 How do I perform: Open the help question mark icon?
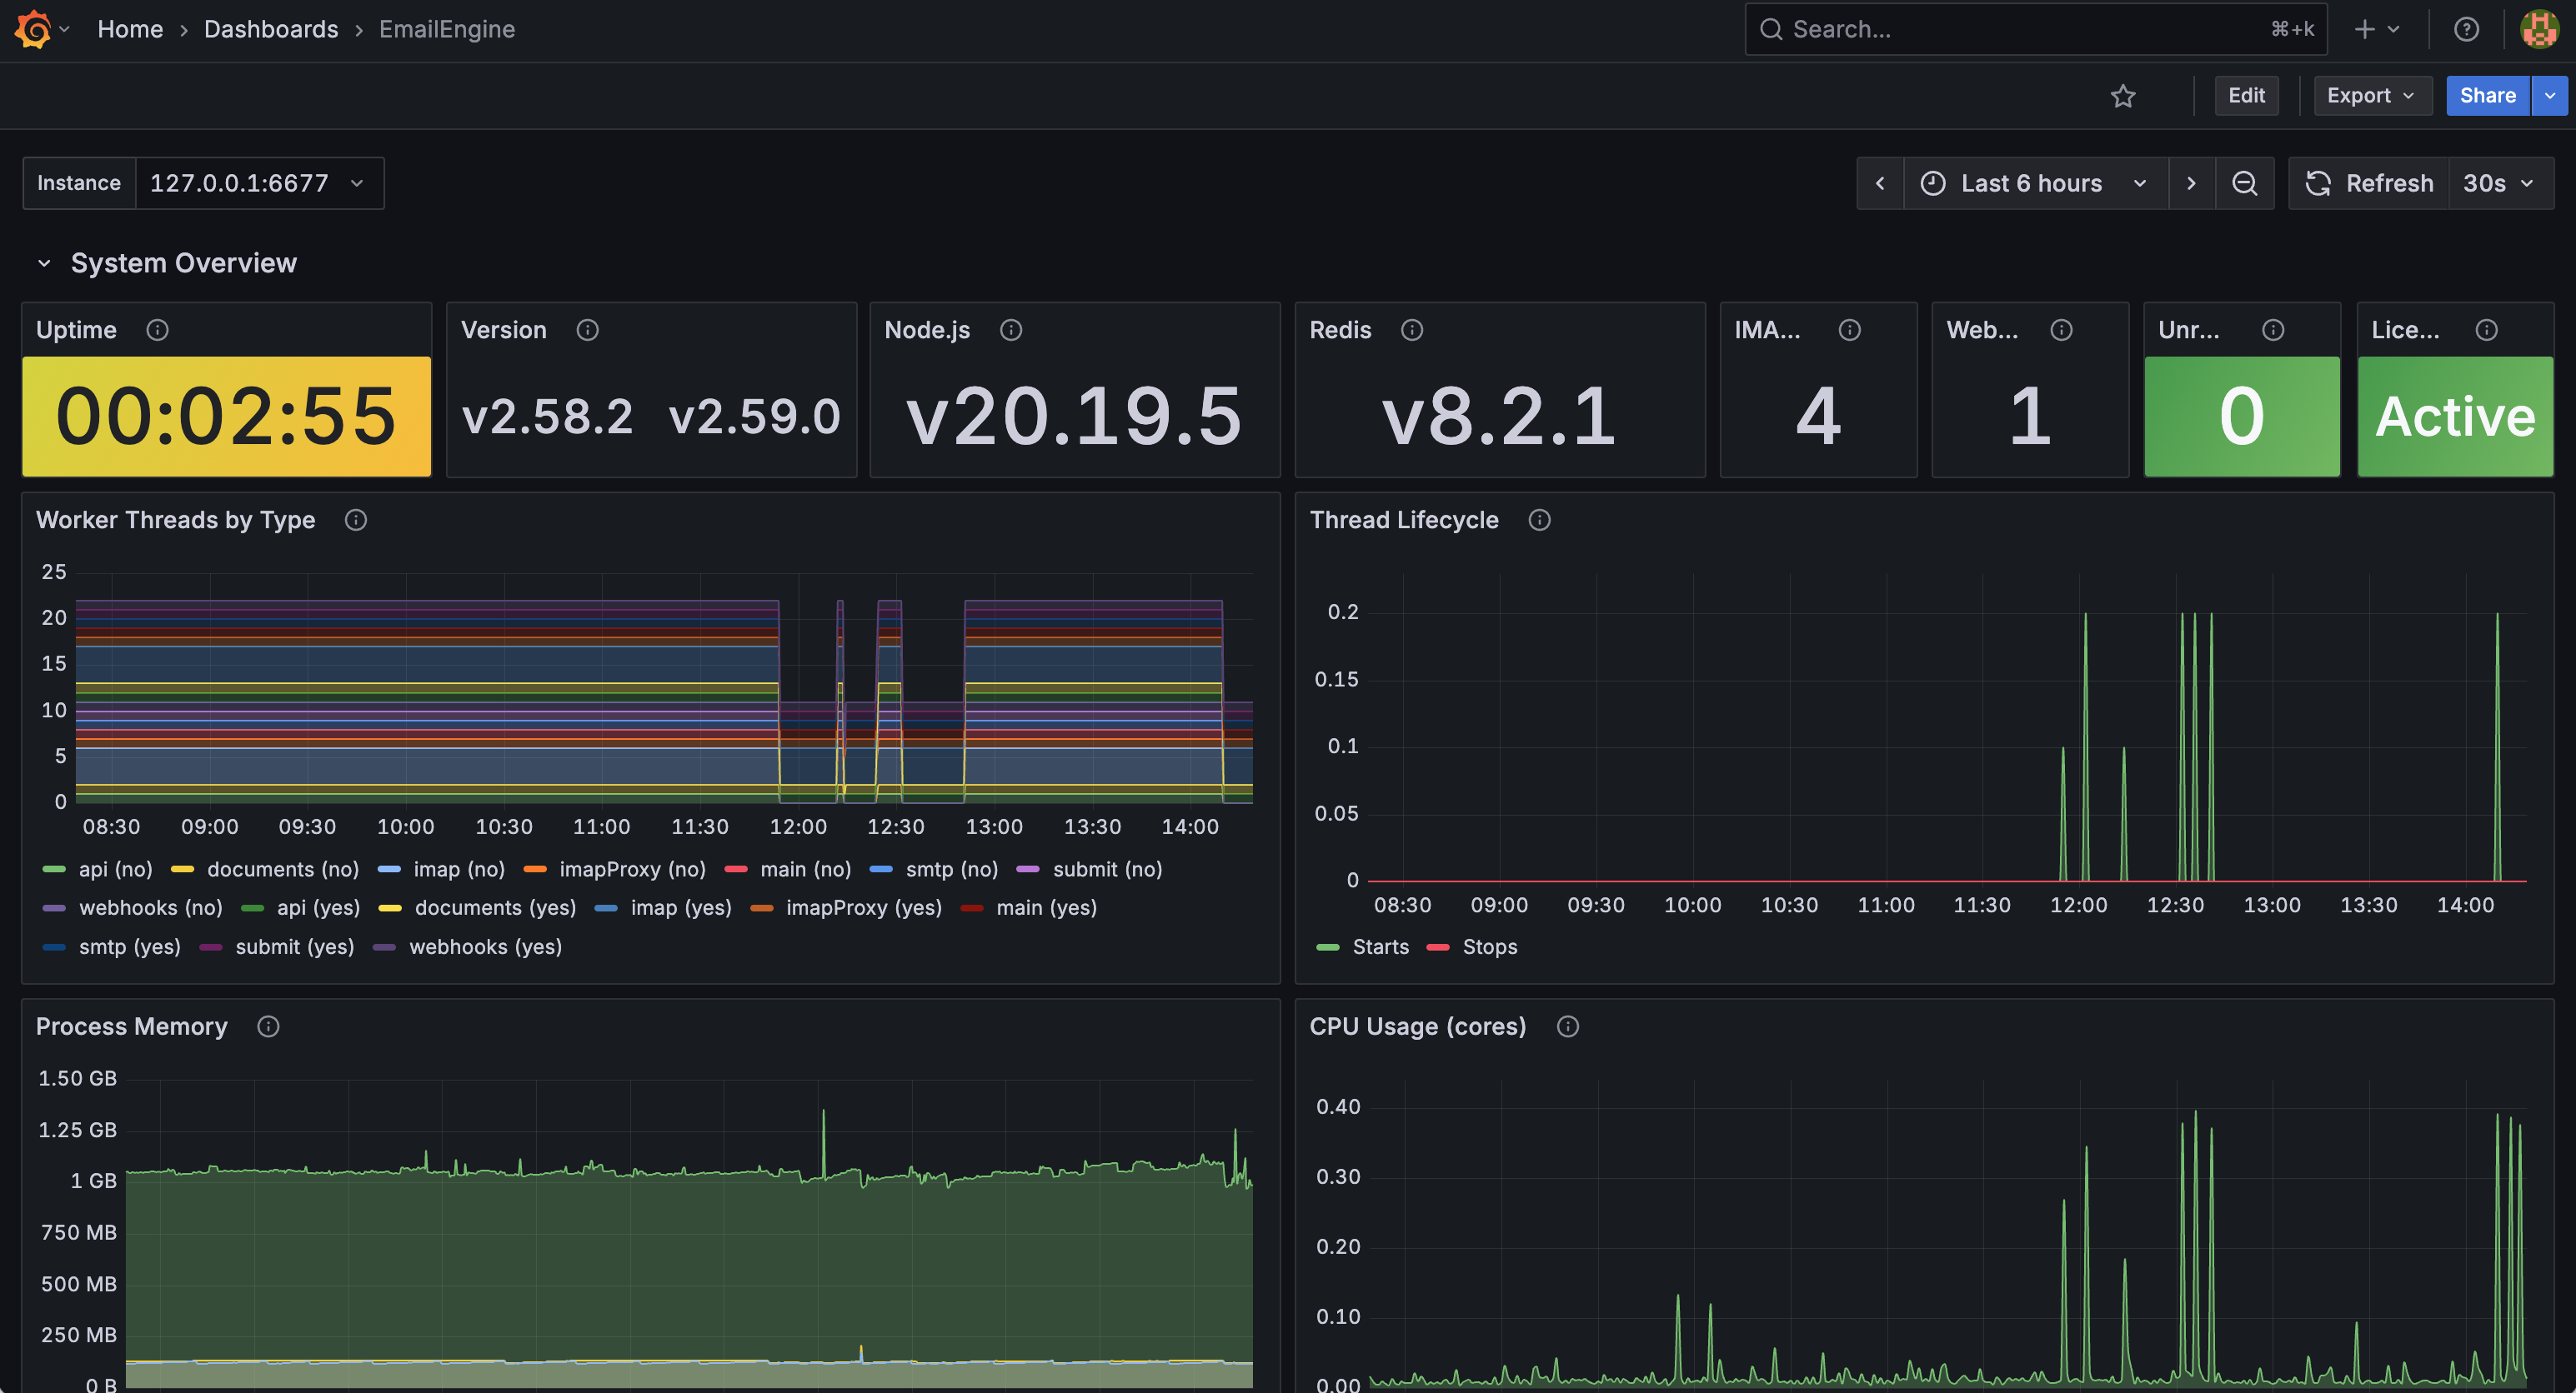pyautogui.click(x=2466, y=29)
